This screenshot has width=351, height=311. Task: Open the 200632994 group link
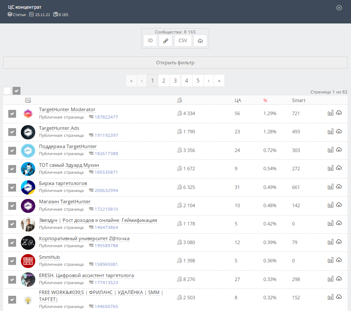106,191
